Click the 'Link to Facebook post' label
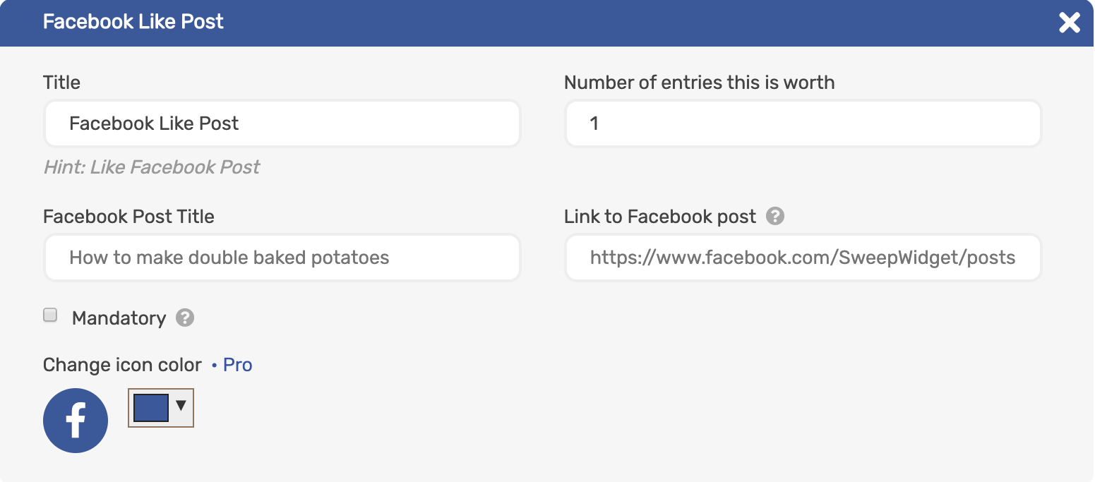 click(x=659, y=217)
